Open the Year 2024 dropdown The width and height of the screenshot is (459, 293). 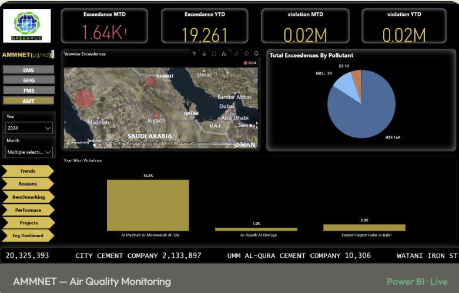click(29, 128)
